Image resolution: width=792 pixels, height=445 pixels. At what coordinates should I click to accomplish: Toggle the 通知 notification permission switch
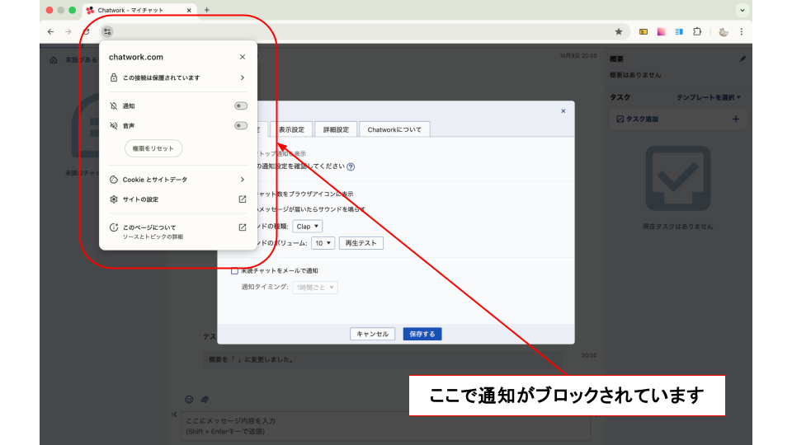pos(240,106)
